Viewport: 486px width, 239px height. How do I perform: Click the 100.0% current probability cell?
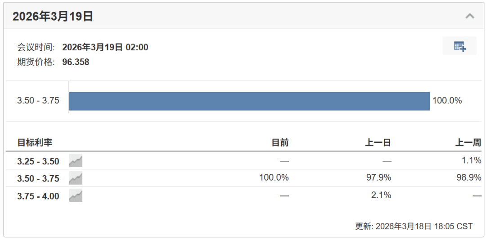pos(274,178)
